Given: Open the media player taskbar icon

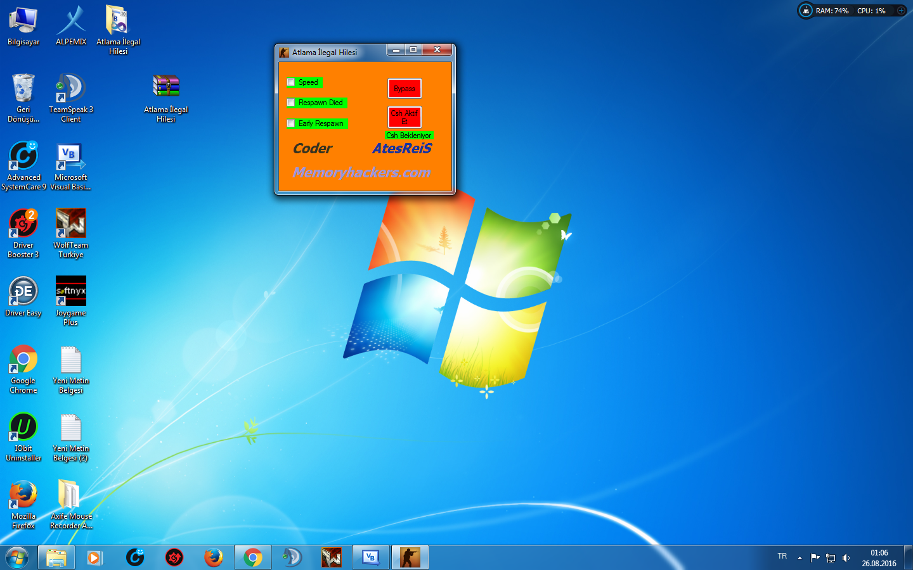Looking at the screenshot, I should coord(95,557).
